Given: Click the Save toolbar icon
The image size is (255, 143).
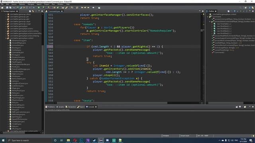Looking at the screenshot, I should tap(7, 8).
